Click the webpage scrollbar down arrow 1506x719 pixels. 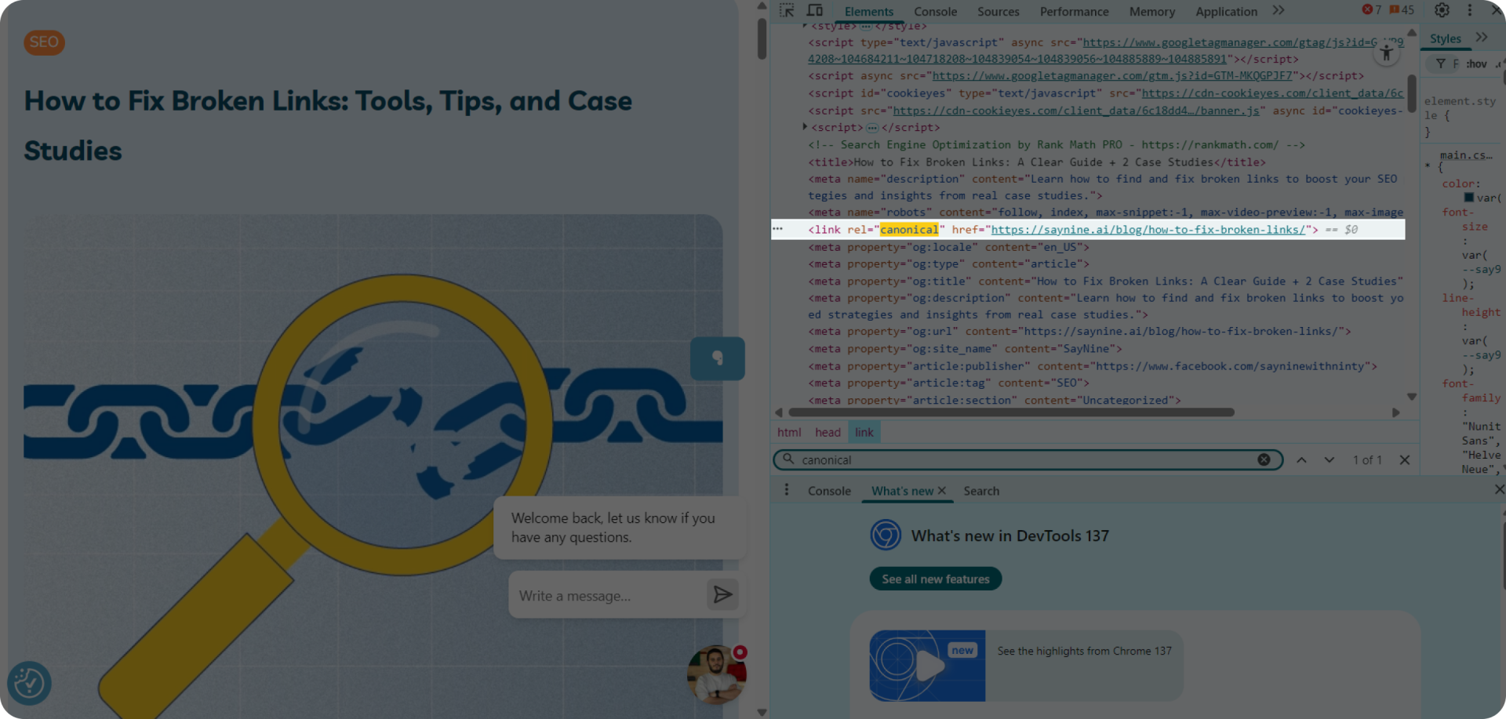[x=762, y=712]
